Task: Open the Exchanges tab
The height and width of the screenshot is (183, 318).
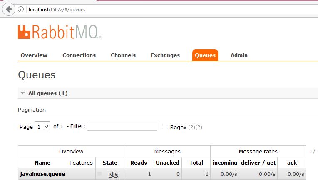Action: point(165,55)
